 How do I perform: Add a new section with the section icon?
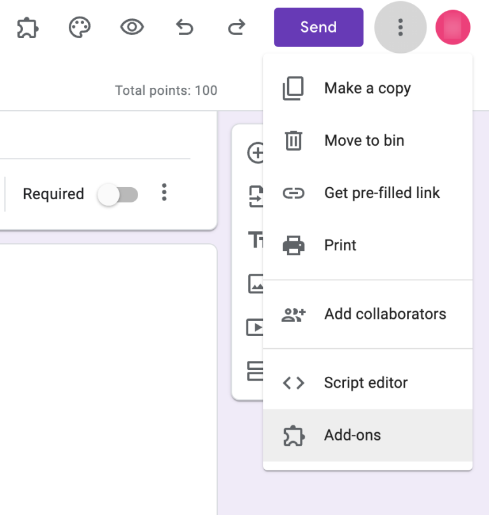[257, 372]
